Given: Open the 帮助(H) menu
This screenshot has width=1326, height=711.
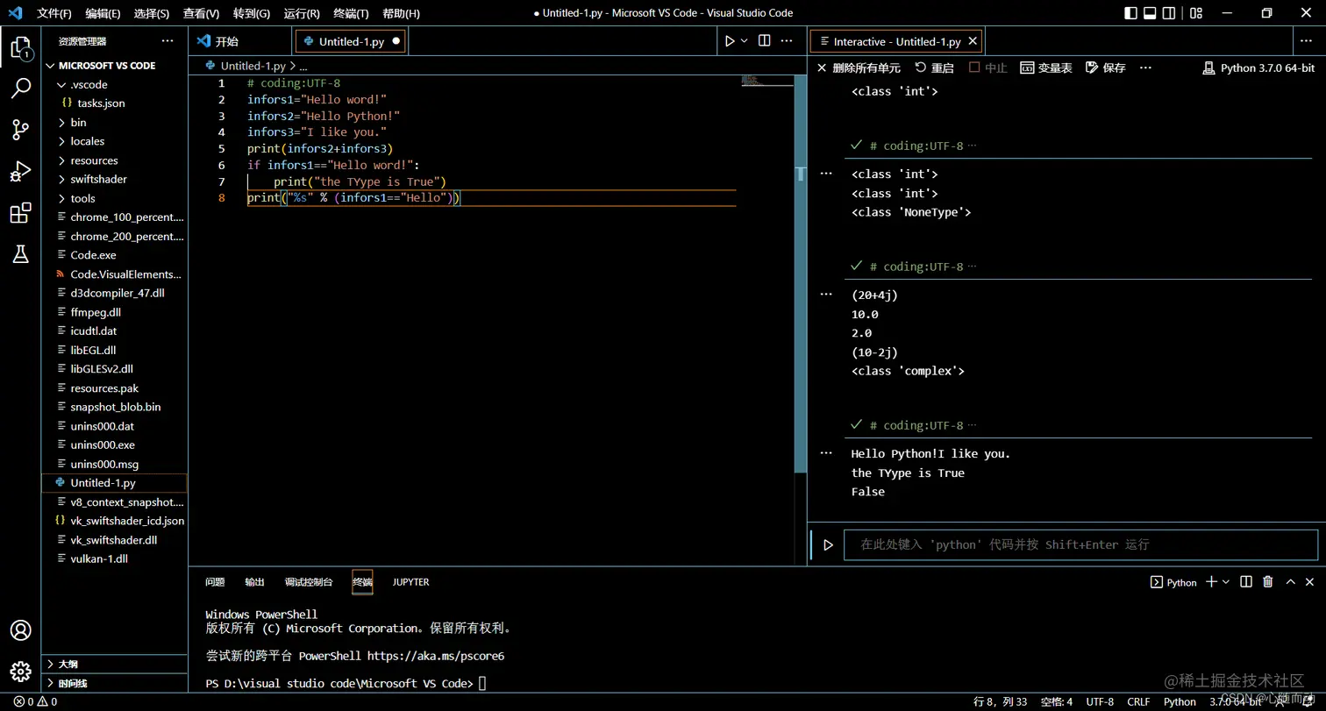Looking at the screenshot, I should (401, 13).
